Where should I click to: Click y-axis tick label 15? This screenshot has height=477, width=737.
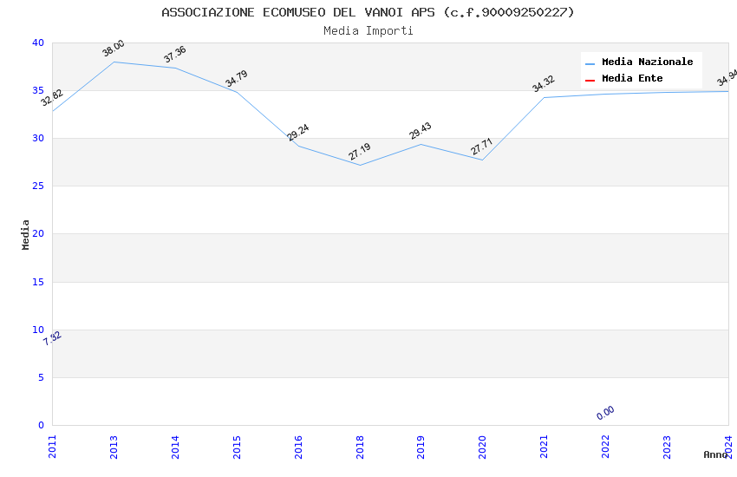(38, 282)
